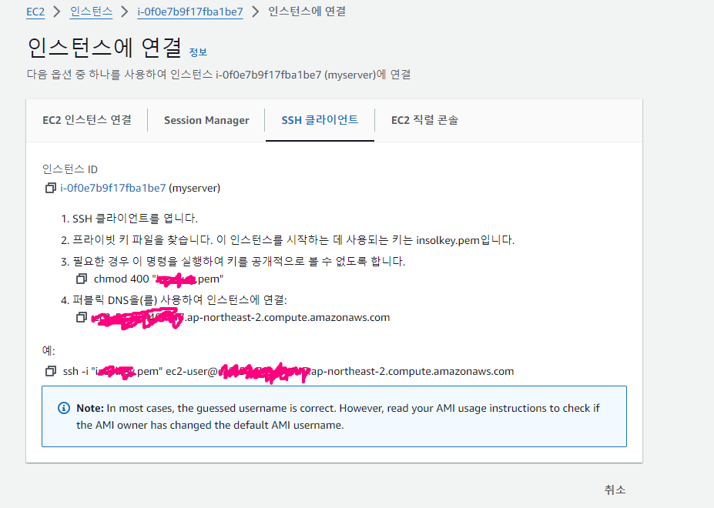The height and width of the screenshot is (508, 714).
Task: Copy the chmod 400 command
Action: (x=82, y=279)
